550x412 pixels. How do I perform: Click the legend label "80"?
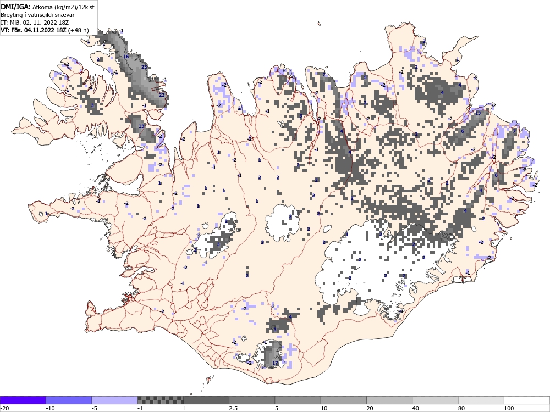463,408
